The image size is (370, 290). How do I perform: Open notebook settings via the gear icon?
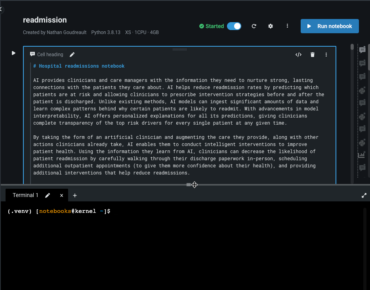click(x=271, y=26)
